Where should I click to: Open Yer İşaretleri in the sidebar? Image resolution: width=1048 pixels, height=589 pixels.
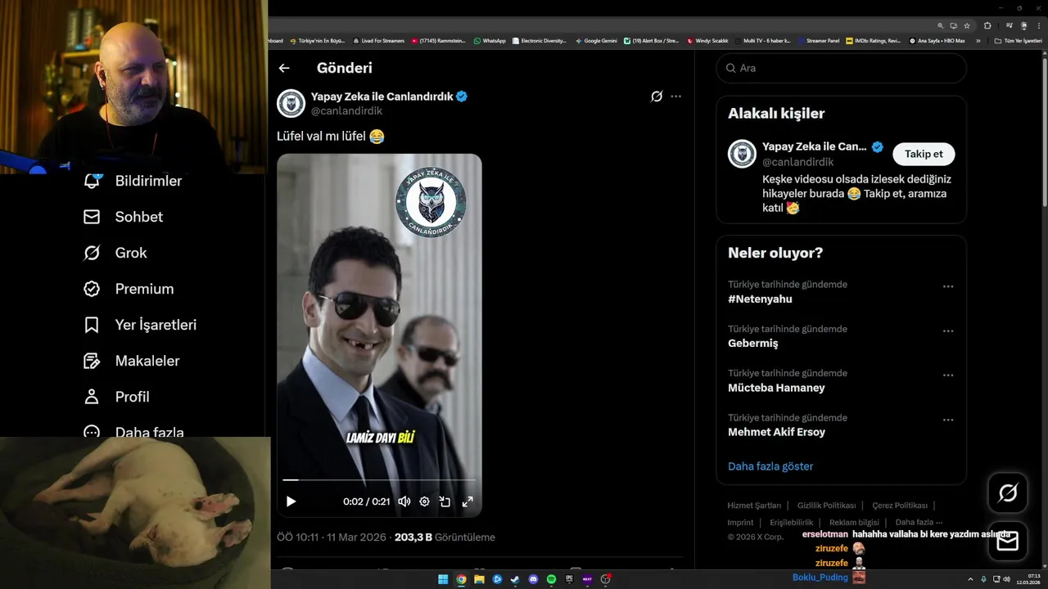pos(140,325)
